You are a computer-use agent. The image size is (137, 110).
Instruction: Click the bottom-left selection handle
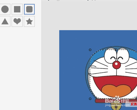tap(90, 99)
